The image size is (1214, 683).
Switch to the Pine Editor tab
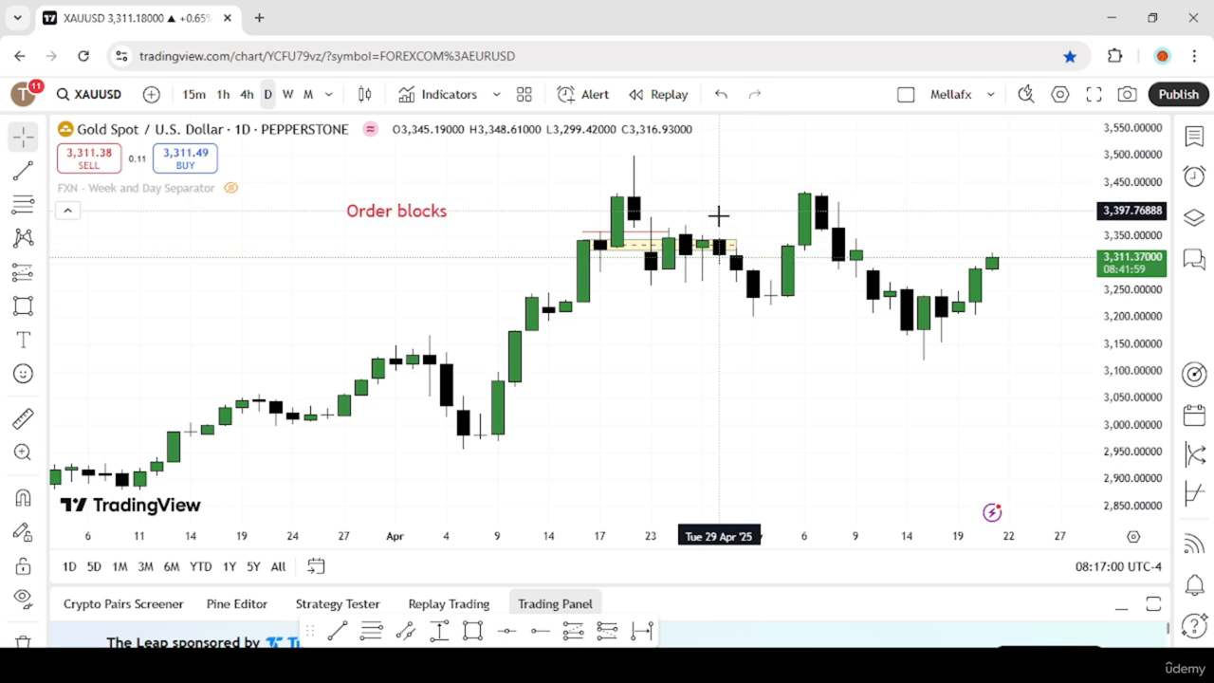(237, 603)
